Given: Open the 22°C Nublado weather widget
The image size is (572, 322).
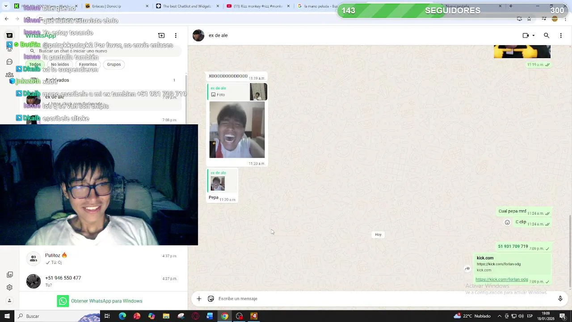Looking at the screenshot, I should (472, 316).
